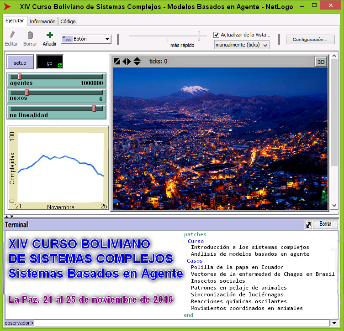Open the Código tab
344x331 pixels.
coord(68,21)
